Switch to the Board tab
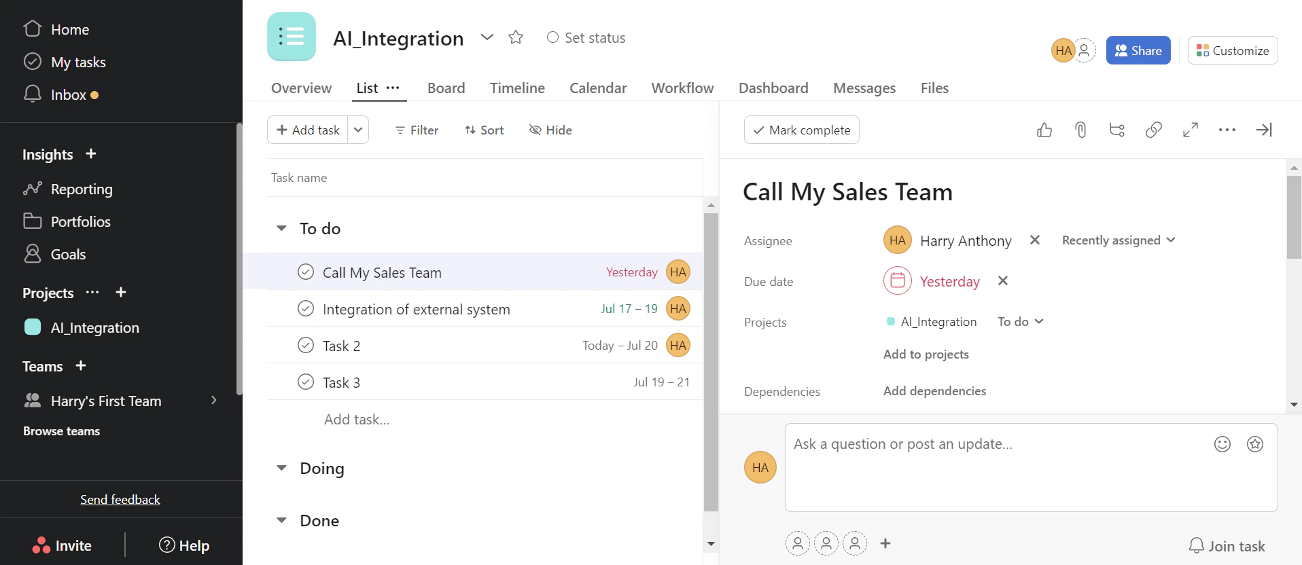 pyautogui.click(x=446, y=88)
